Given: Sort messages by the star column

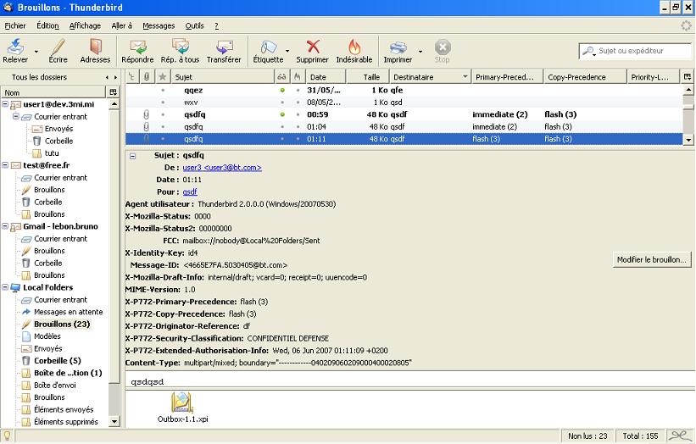Looking at the screenshot, I should [162, 77].
